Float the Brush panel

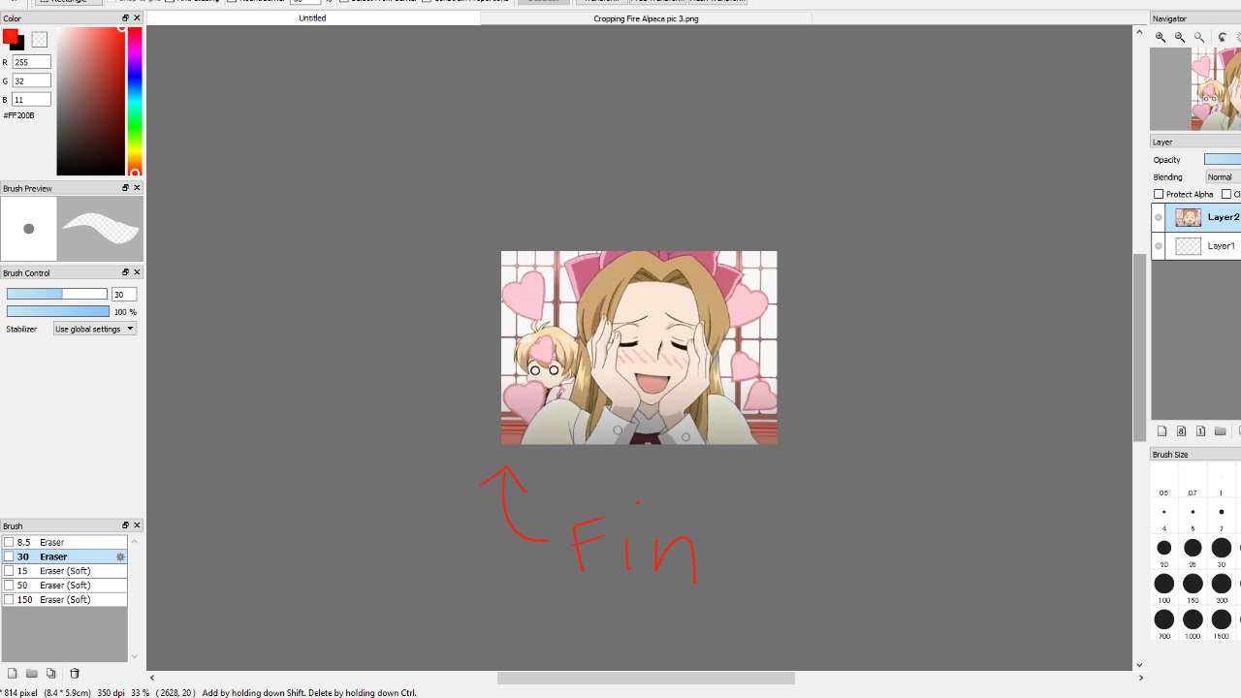125,525
